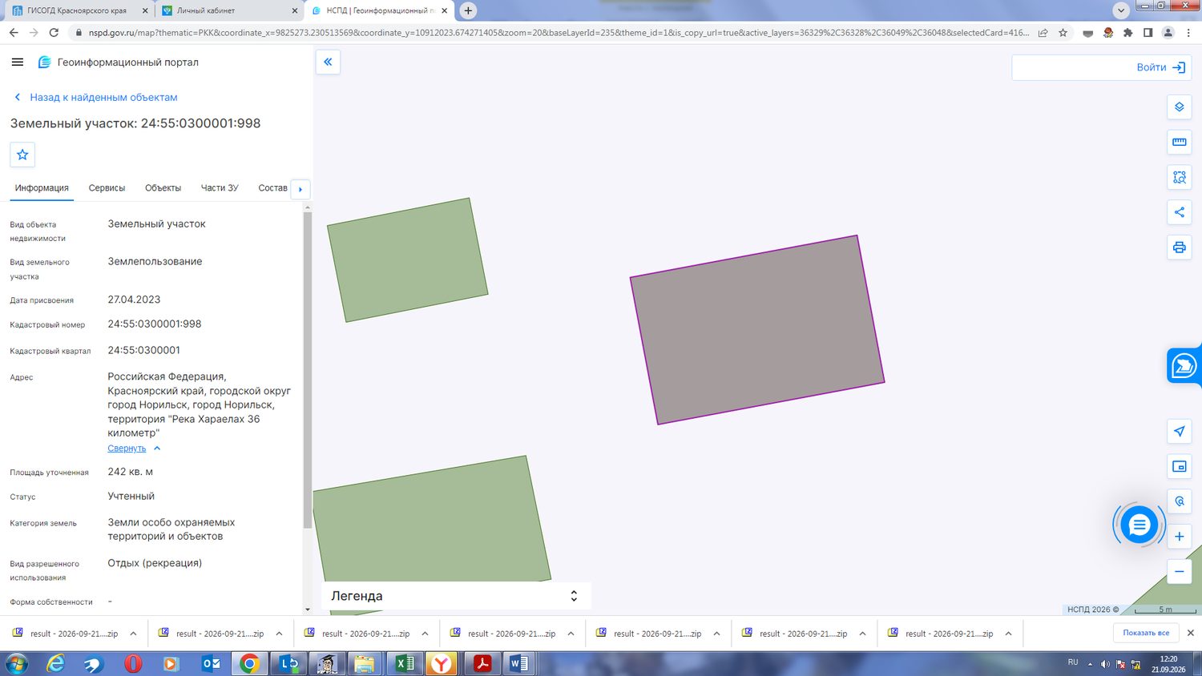Bookmark this page star in address bar
The width and height of the screenshot is (1202, 676).
coord(1063,33)
